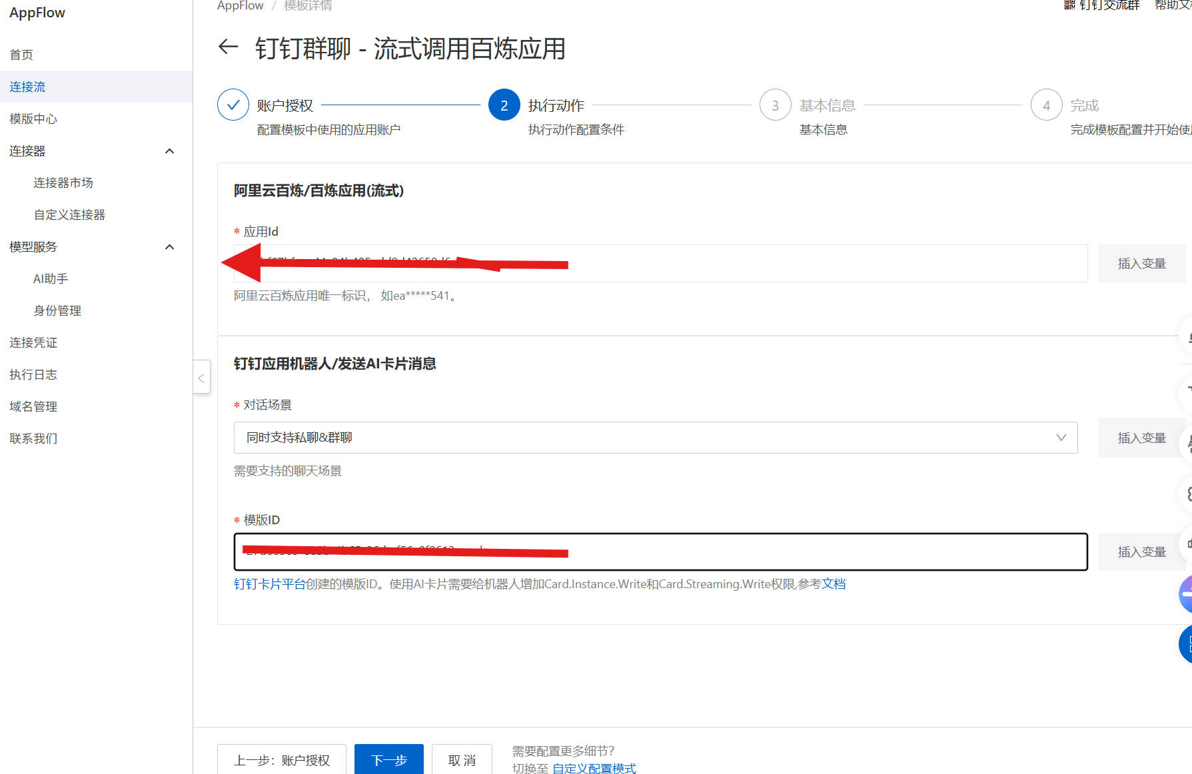This screenshot has height=774, width=1192.
Task: Open the 钉钉交流群 QR code icon
Action: coord(1069,5)
